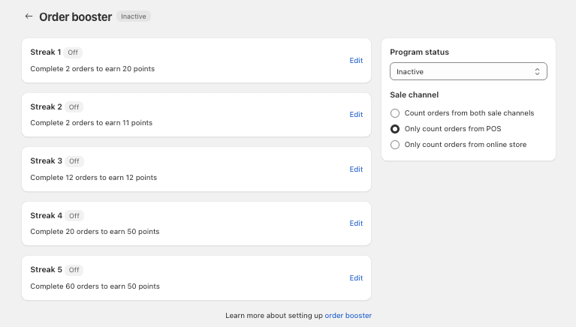
Task: Open the order booster help link
Action: point(348,316)
